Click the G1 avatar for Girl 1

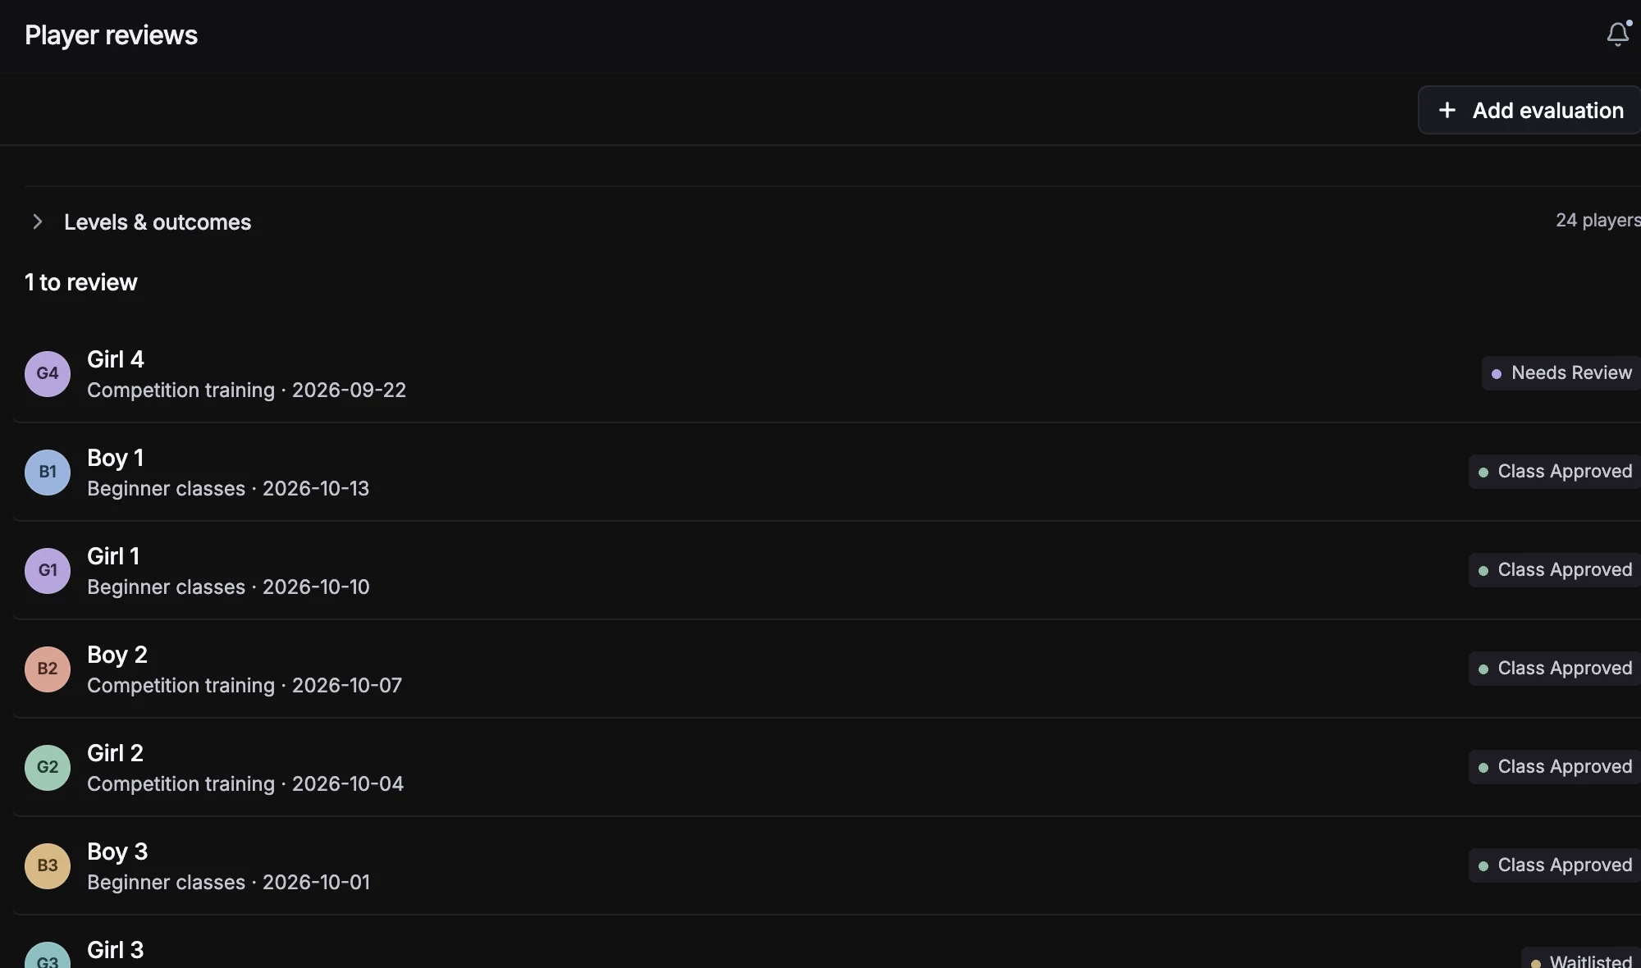[x=48, y=571]
